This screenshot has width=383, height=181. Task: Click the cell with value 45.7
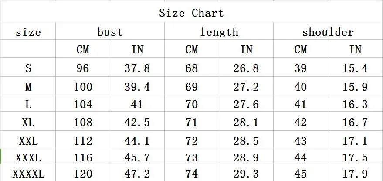tap(137, 157)
